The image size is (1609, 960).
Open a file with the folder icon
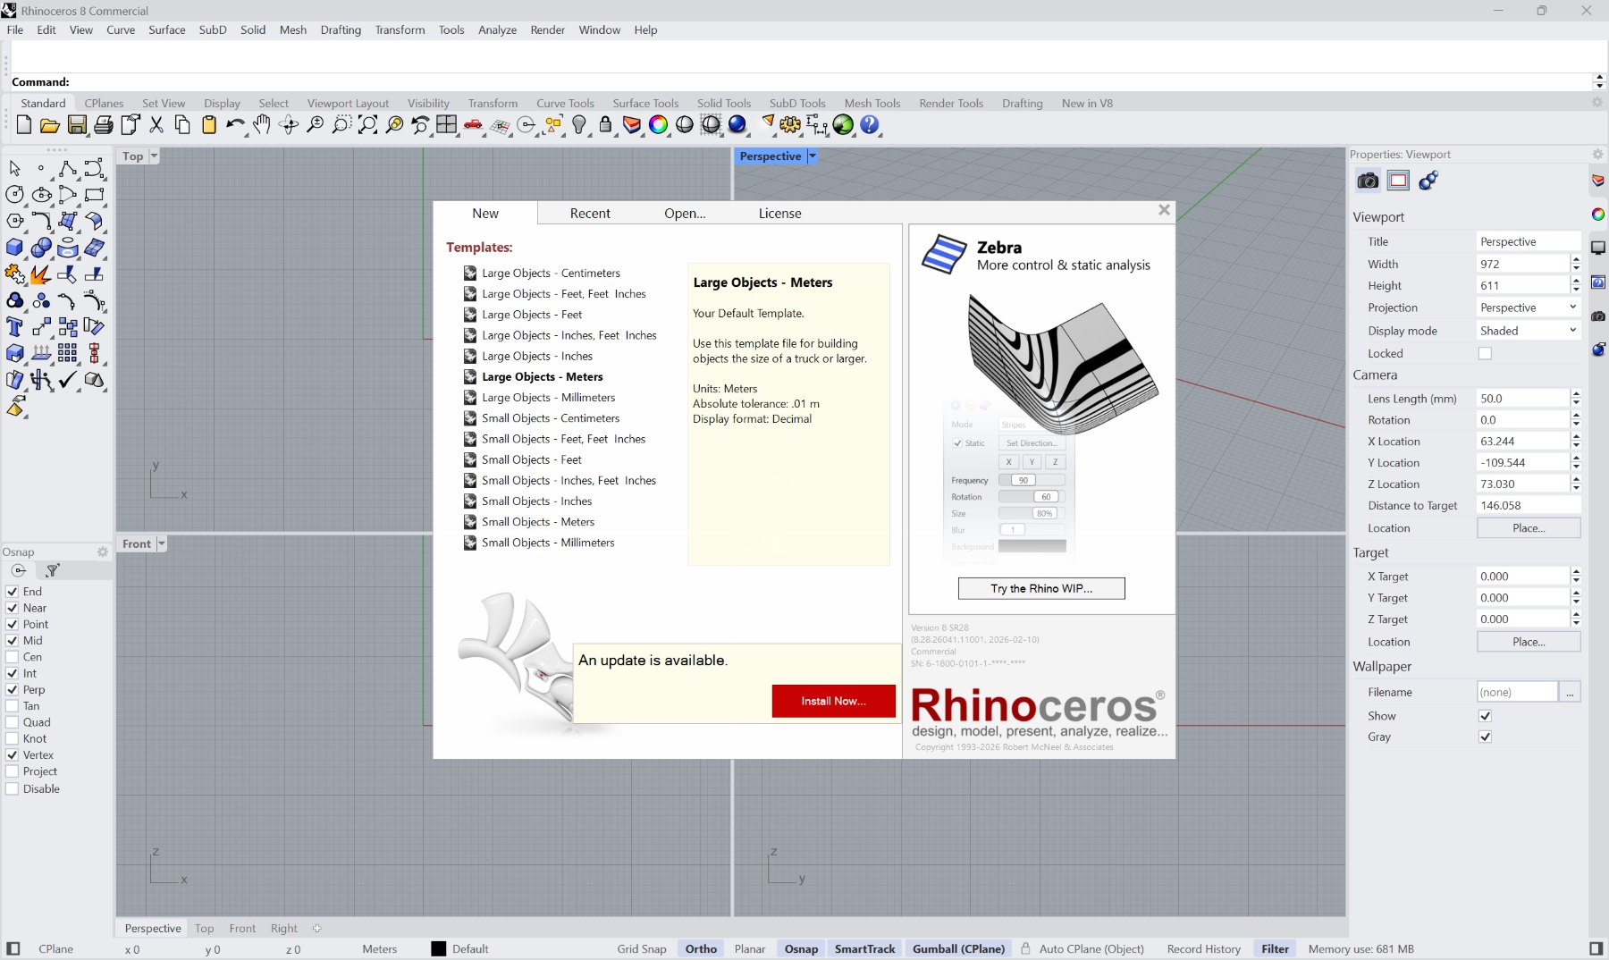[50, 125]
